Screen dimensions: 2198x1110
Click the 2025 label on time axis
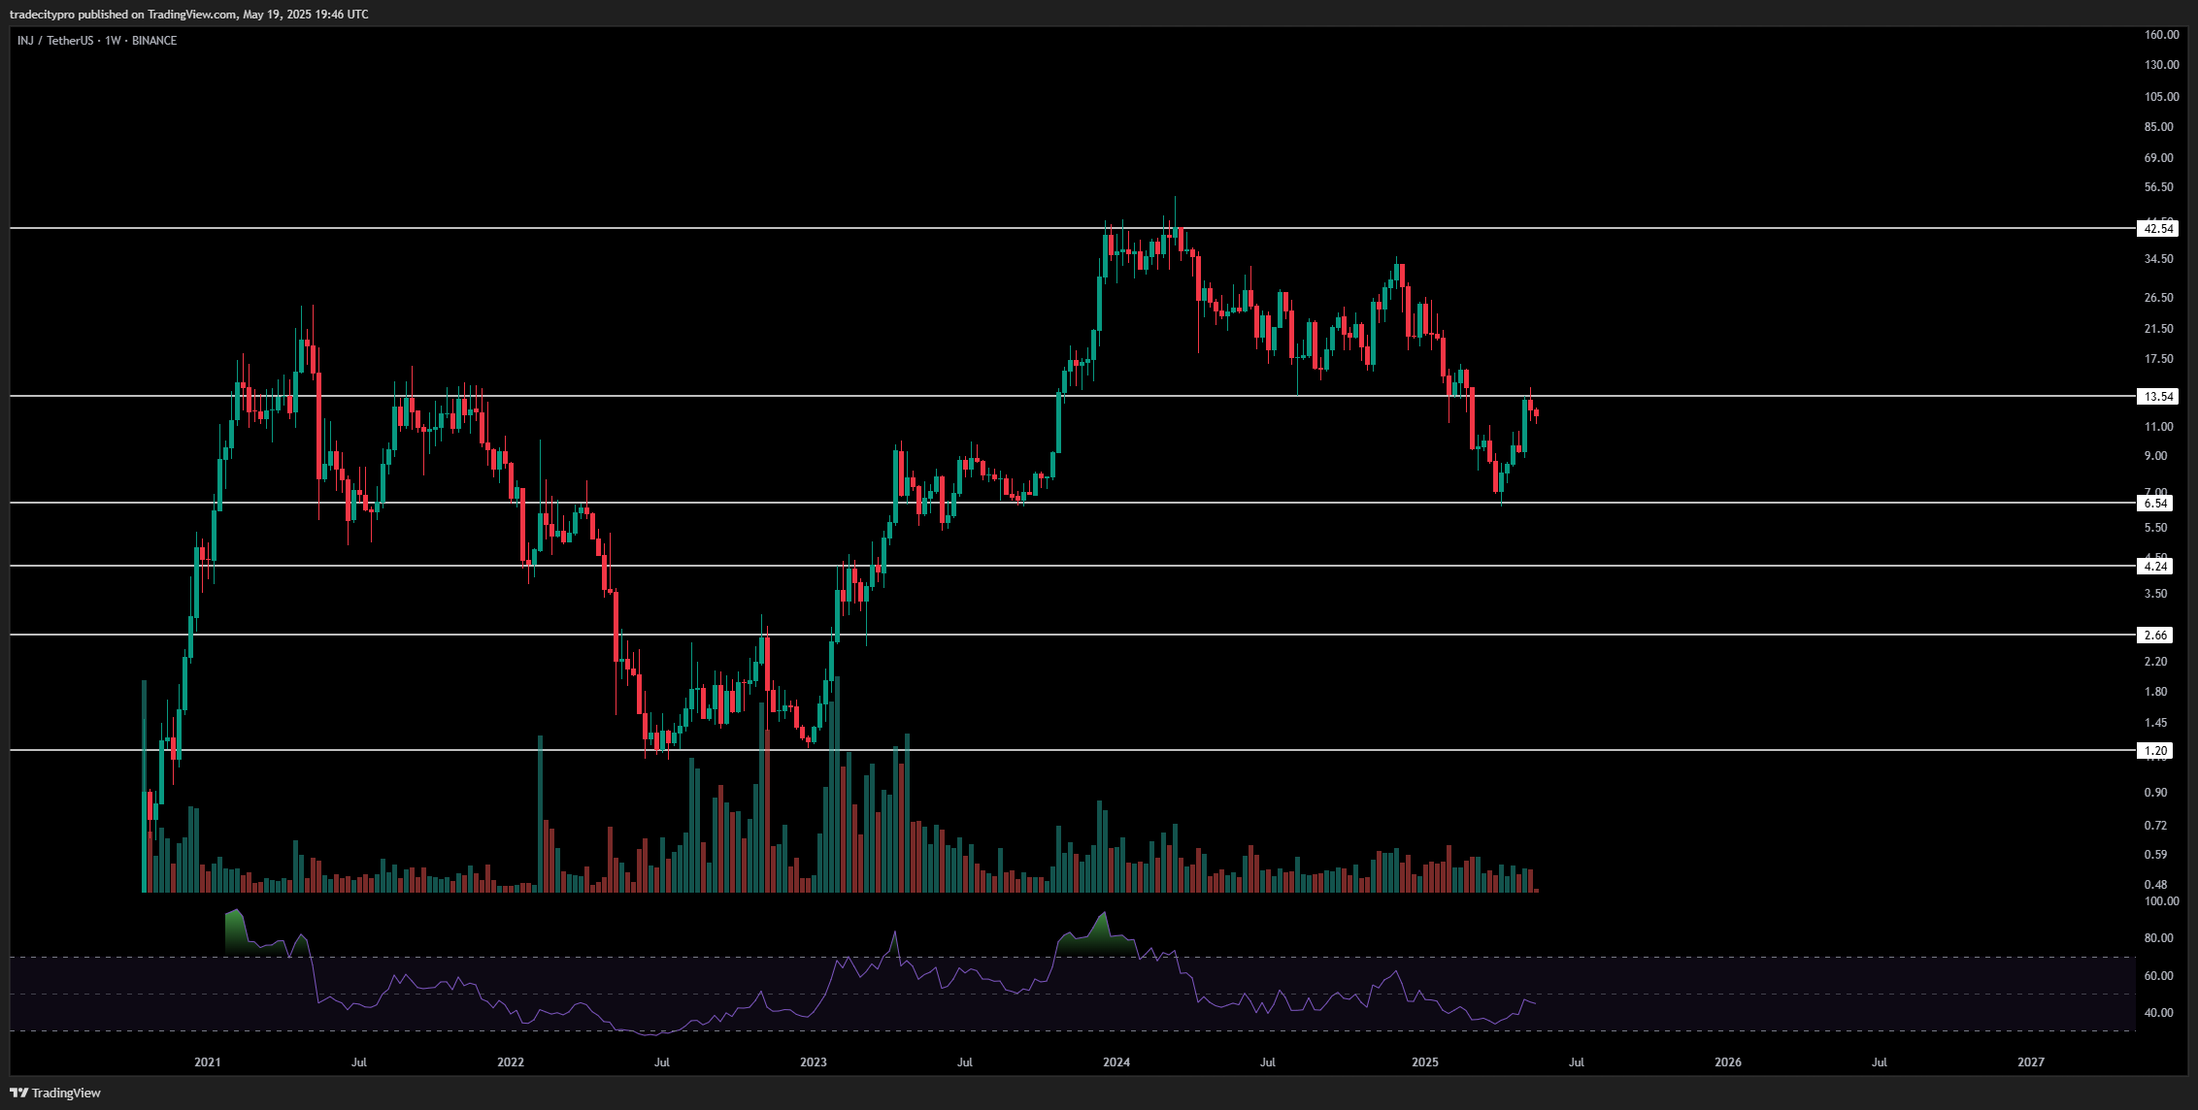[x=1425, y=1062]
